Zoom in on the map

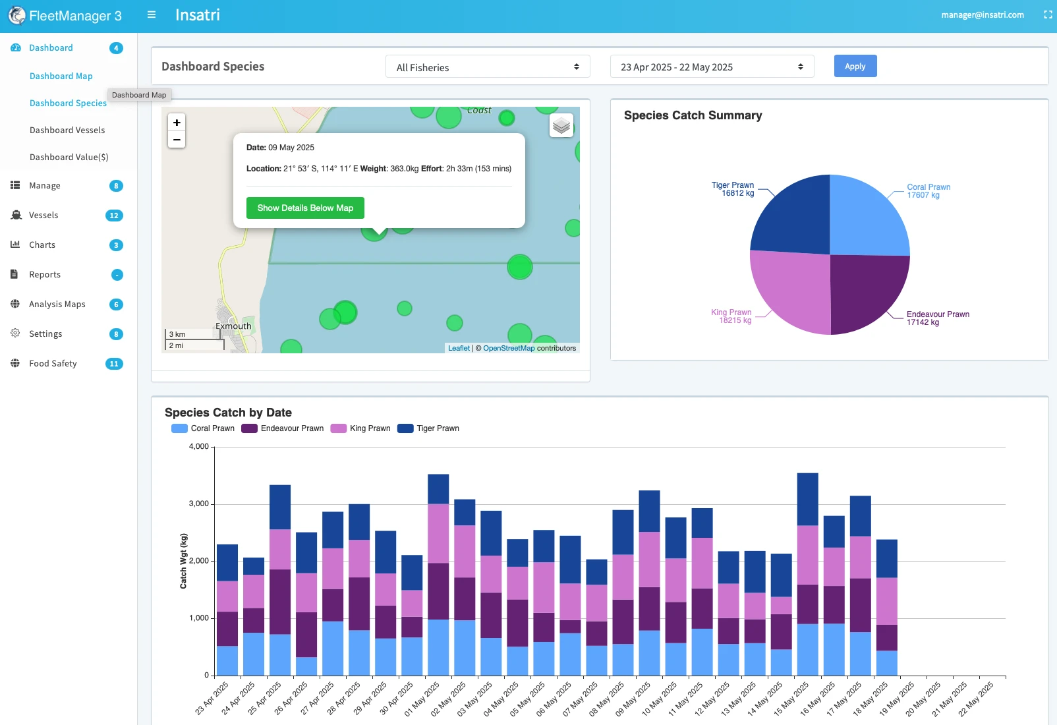pos(177,123)
